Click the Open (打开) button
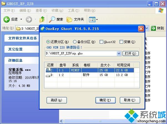Viewport: 167px width, 124px height. click(x=131, y=54)
